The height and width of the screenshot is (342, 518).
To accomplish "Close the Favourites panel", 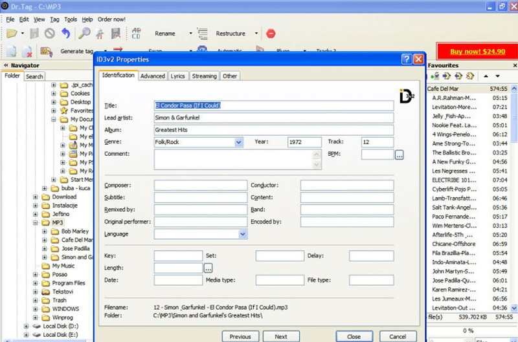I will 515,65.
